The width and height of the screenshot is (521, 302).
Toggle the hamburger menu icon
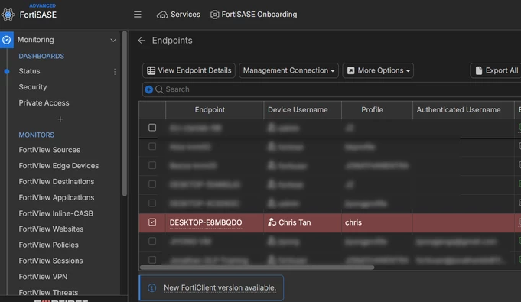click(x=138, y=15)
